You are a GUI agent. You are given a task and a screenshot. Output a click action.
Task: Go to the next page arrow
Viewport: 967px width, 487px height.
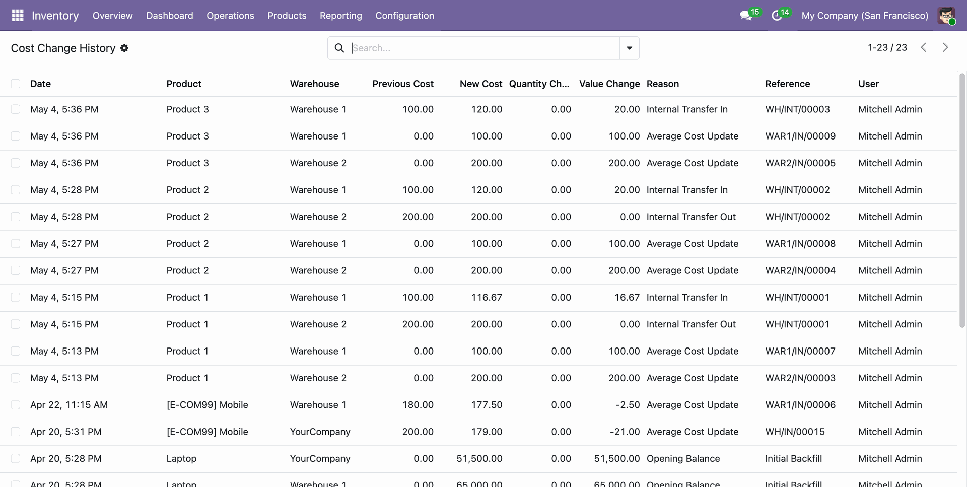(945, 47)
